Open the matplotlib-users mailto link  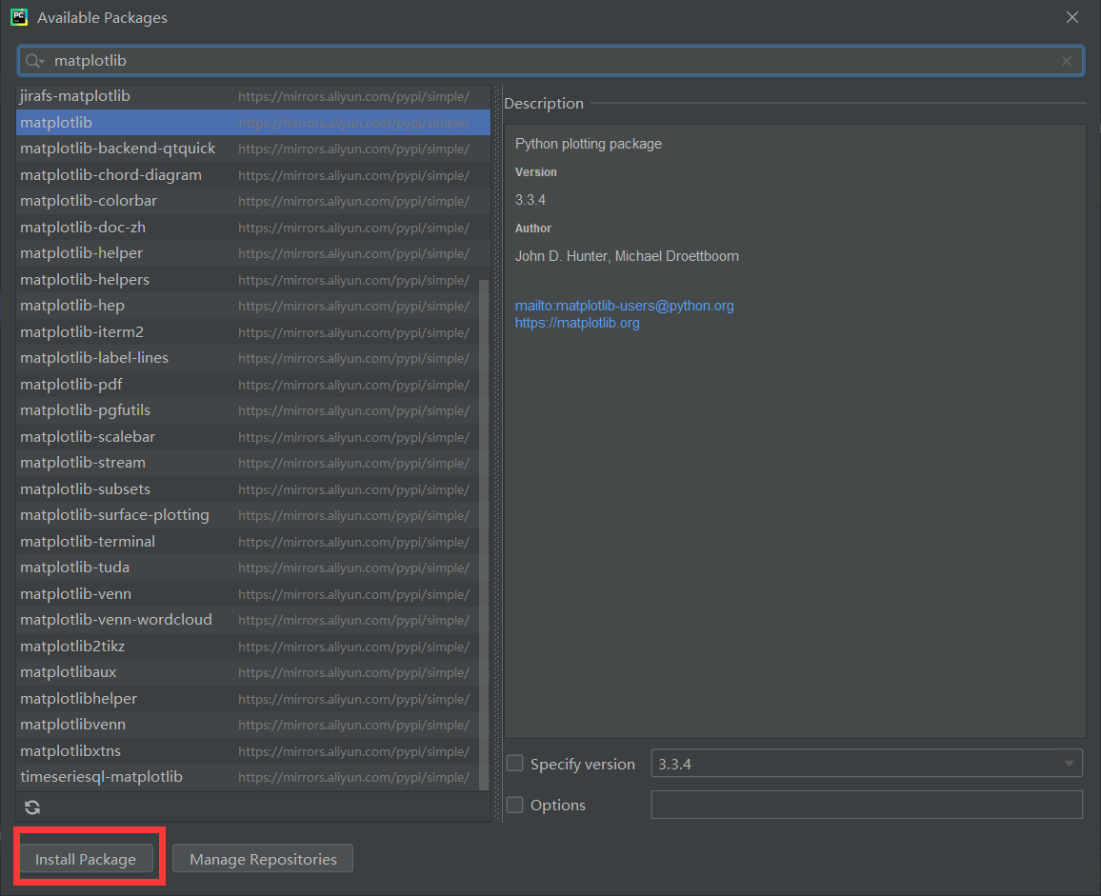[x=624, y=306]
